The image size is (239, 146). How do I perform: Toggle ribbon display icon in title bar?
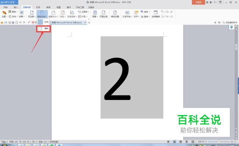pyautogui.click(x=220, y=2)
